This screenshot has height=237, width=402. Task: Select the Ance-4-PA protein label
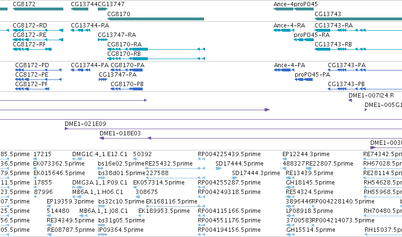pos(290,65)
